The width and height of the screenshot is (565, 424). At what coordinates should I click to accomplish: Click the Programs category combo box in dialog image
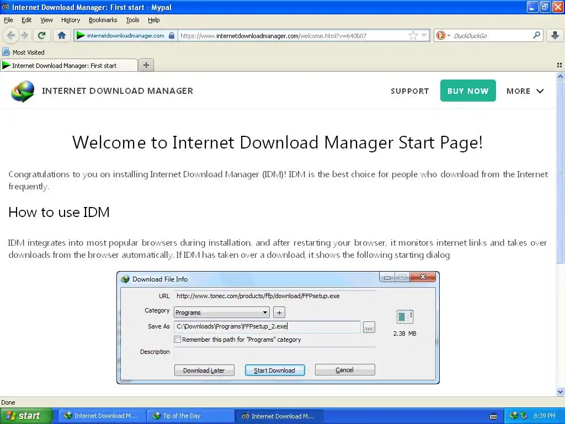pyautogui.click(x=222, y=312)
